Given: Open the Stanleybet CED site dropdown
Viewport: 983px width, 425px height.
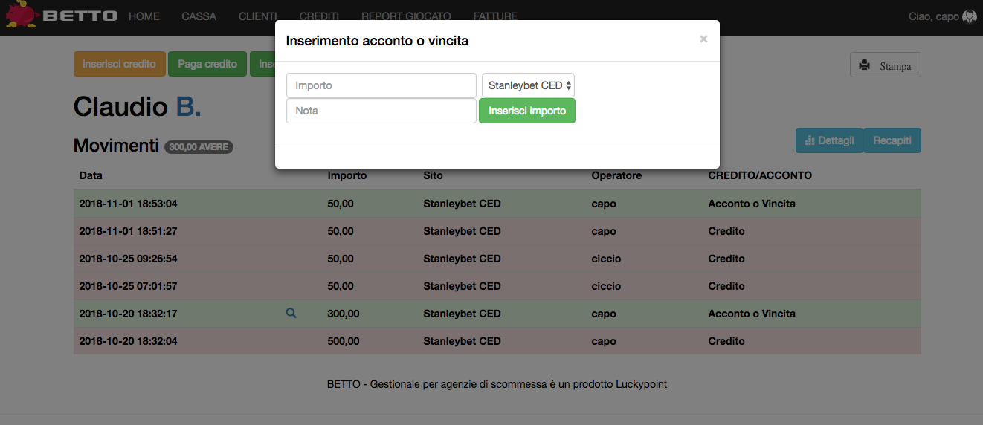Looking at the screenshot, I should click(528, 85).
